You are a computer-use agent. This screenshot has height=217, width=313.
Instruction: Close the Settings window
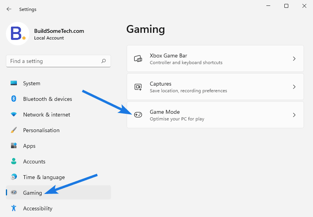[x=304, y=6]
